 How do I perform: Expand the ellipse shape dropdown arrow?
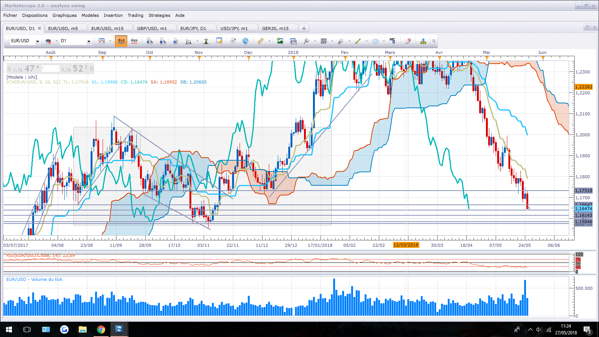384,41
